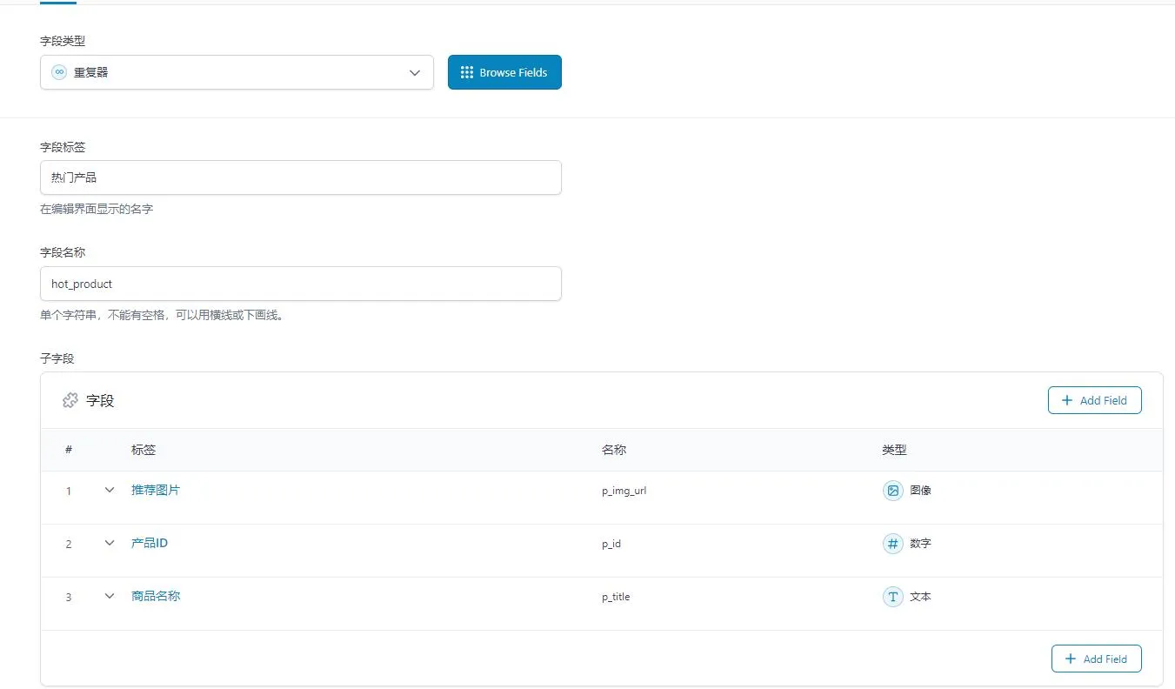Expand the 推荐图片 row chevron
The height and width of the screenshot is (689, 1175).
pyautogui.click(x=110, y=491)
